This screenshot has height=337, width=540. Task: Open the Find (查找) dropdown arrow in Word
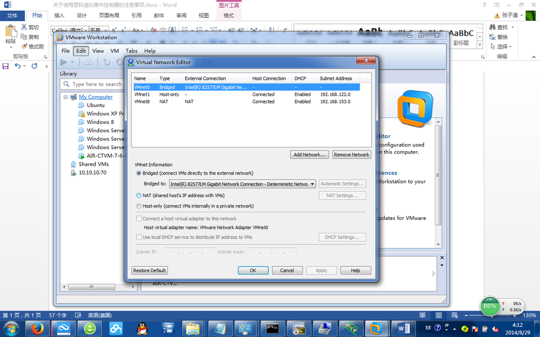pyautogui.click(x=513, y=27)
